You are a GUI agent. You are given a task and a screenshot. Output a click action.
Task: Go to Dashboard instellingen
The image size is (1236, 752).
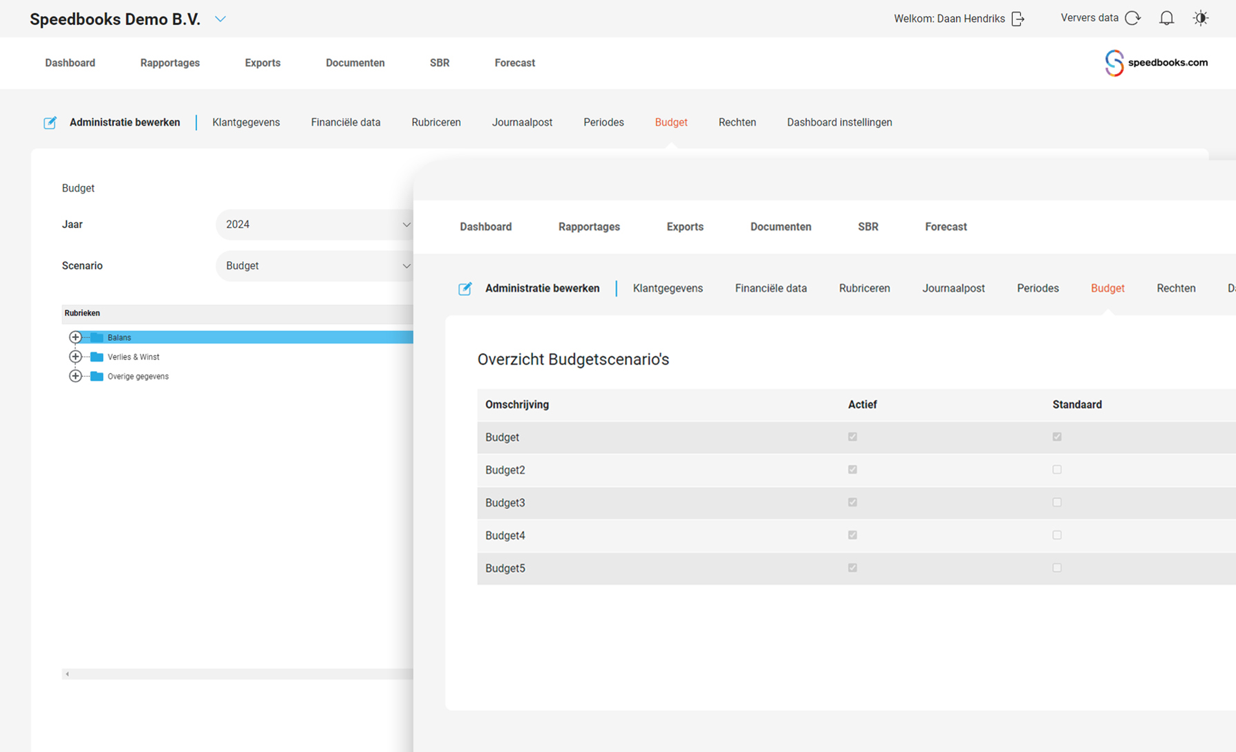click(x=839, y=122)
